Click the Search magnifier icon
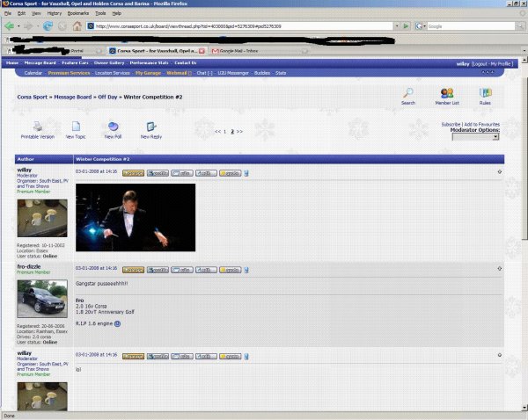The image size is (528, 420). click(408, 93)
